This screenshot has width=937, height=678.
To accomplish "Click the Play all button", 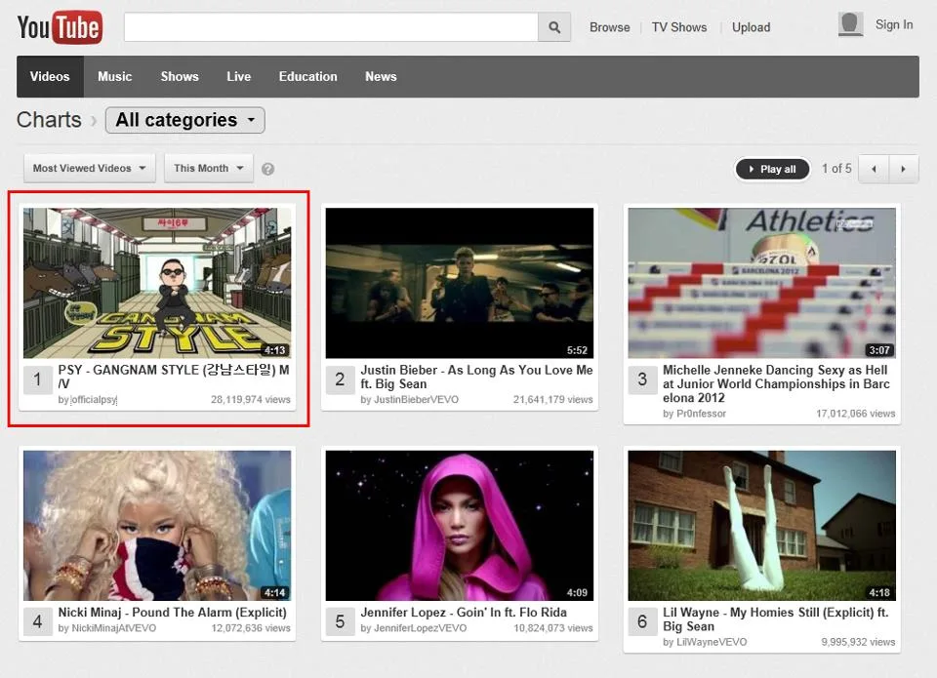I will point(772,168).
